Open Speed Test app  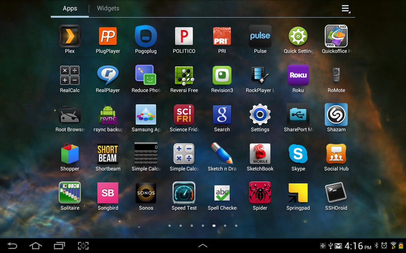tap(184, 193)
